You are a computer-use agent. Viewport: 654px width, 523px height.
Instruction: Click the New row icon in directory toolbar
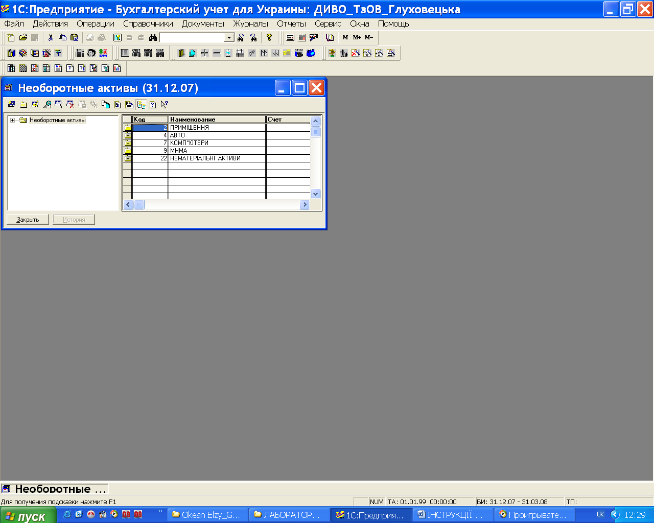click(11, 104)
